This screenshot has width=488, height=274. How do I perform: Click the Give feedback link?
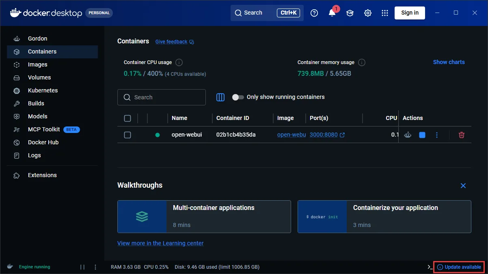tap(171, 42)
